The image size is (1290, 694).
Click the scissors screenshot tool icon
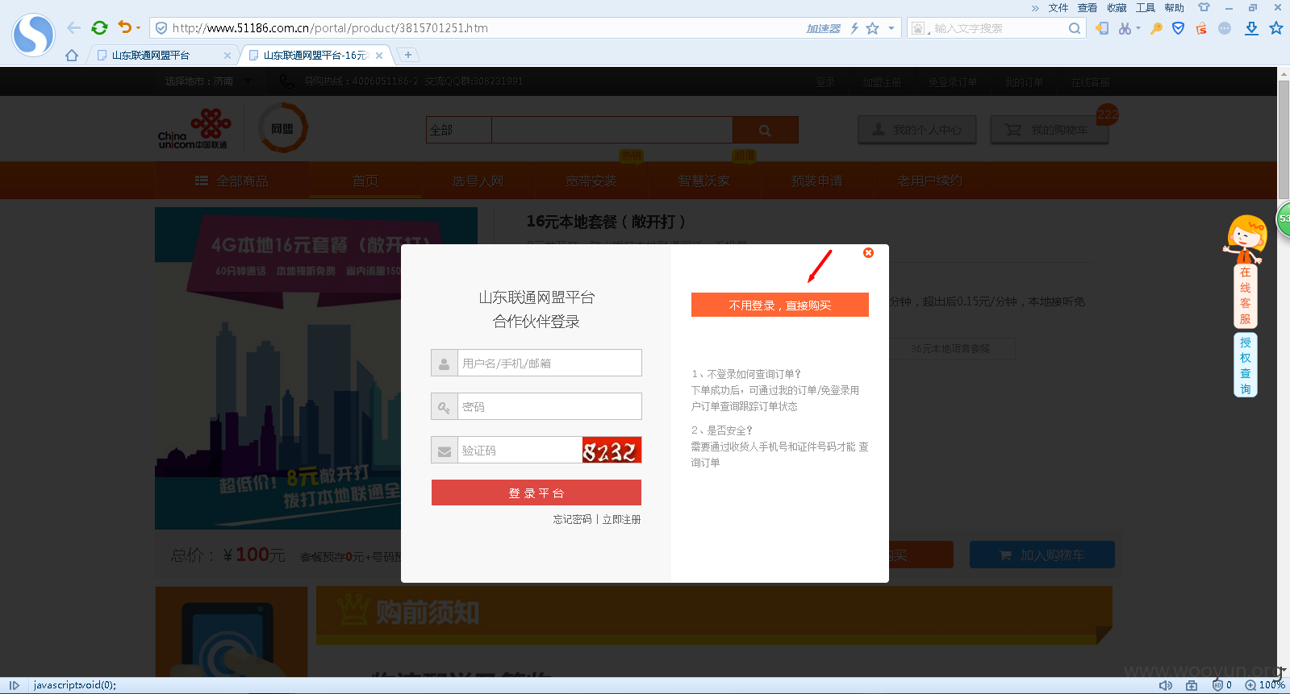click(x=1125, y=28)
